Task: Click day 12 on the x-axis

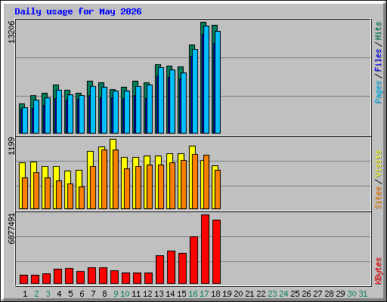Action: 147,294
